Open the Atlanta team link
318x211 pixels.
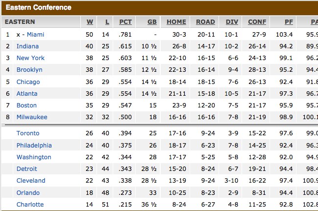(x=27, y=94)
